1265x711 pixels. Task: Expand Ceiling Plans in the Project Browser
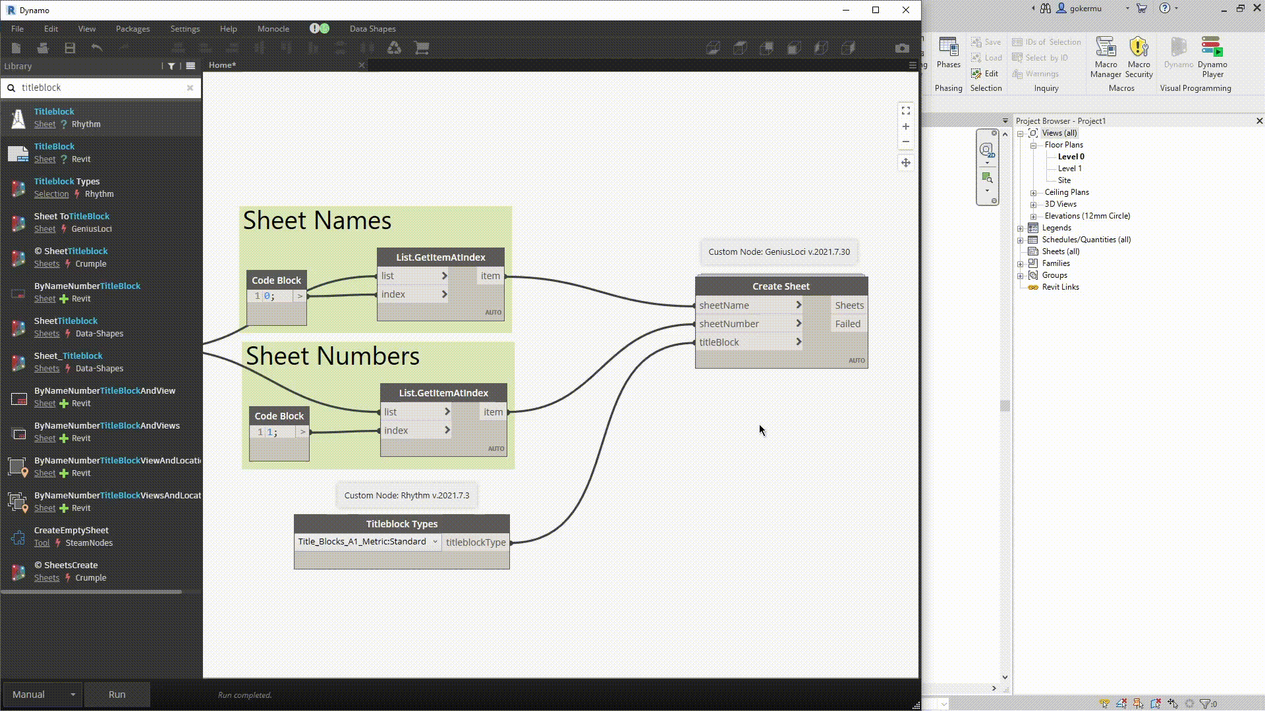point(1032,192)
